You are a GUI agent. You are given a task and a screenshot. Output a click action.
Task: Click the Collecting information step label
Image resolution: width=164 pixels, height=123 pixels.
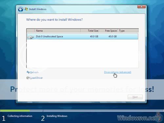(x=20, y=116)
